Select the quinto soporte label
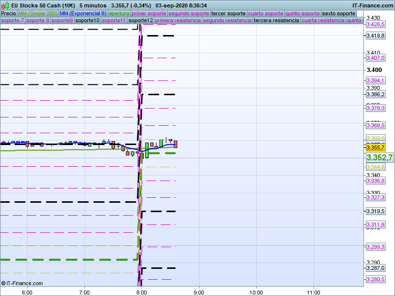The height and width of the screenshot is (296, 395). tap(303, 14)
